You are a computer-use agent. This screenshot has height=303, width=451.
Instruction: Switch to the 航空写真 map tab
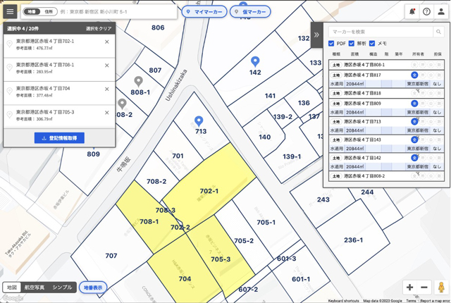click(x=35, y=287)
